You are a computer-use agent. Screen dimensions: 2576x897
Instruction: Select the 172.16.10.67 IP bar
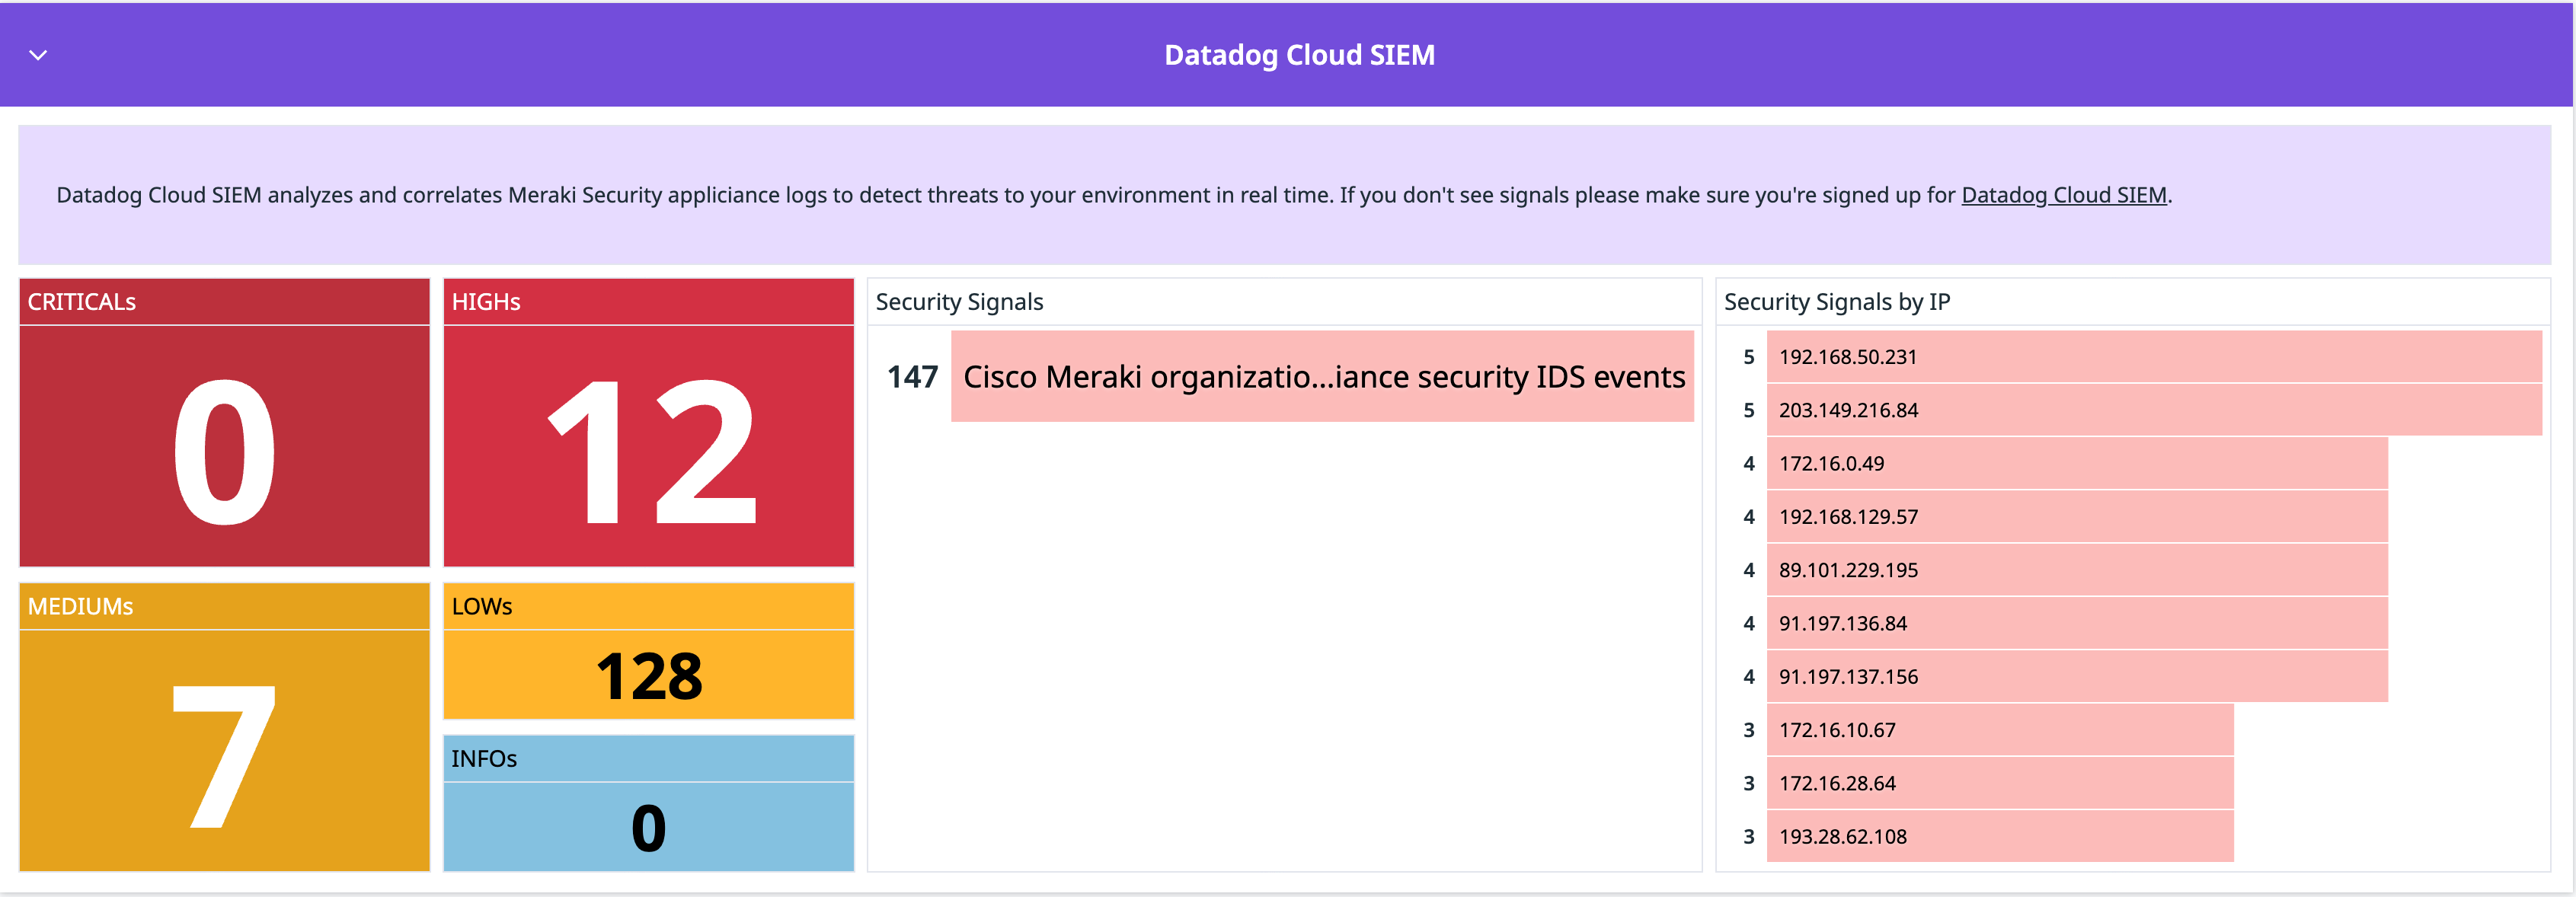[1999, 730]
